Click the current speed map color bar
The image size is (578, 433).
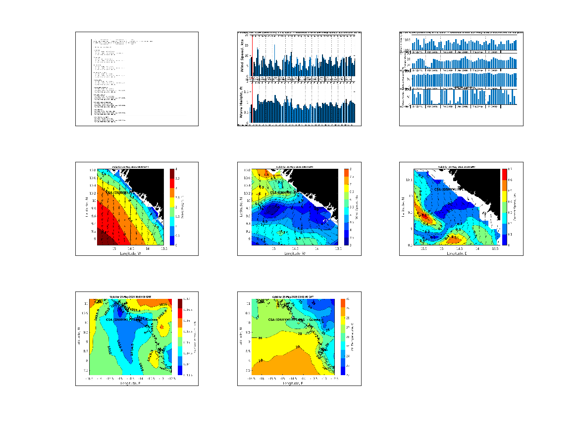tap(504, 207)
